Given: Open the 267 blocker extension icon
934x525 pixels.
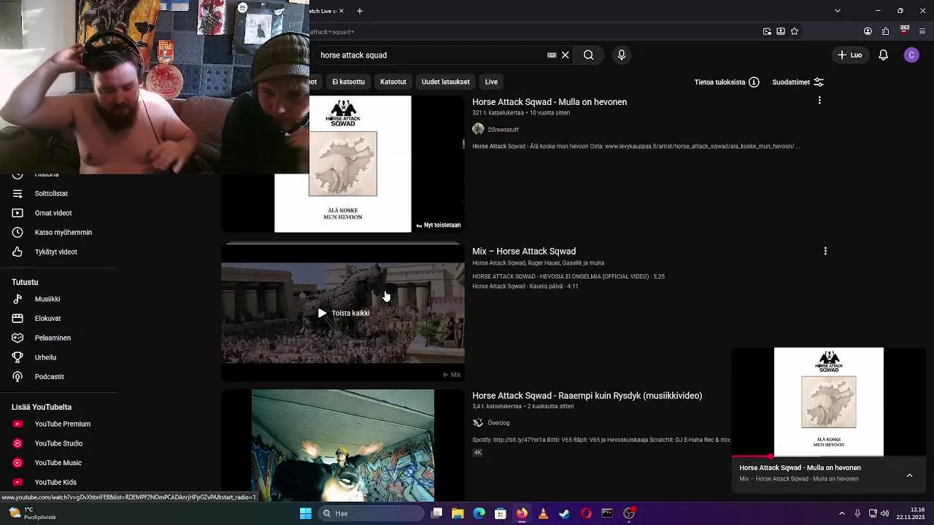Looking at the screenshot, I should [904, 31].
